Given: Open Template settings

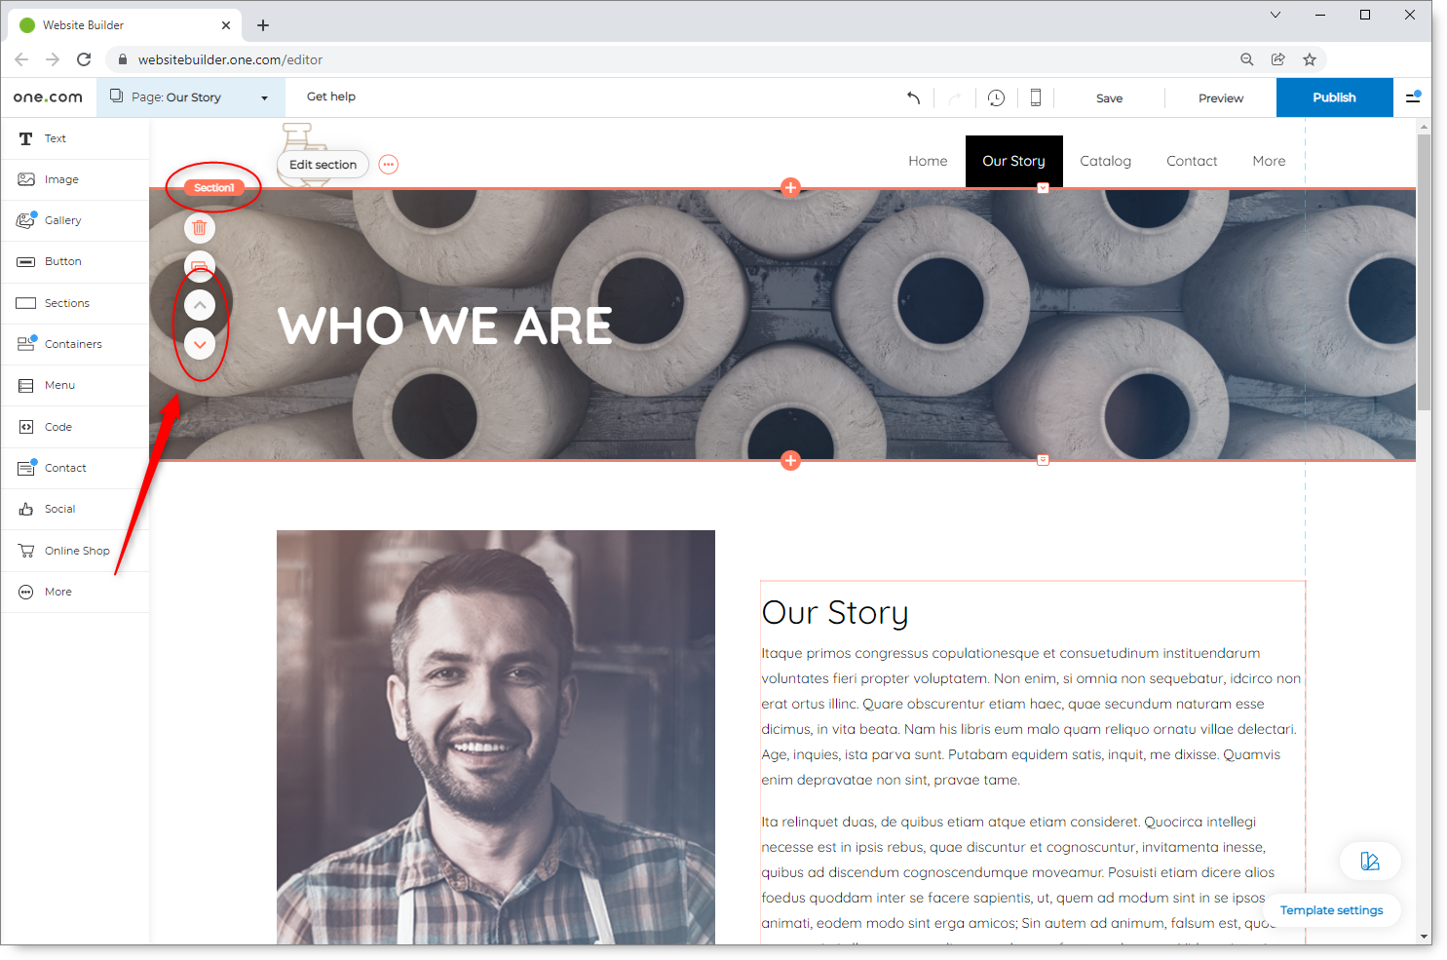Looking at the screenshot, I should pyautogui.click(x=1331, y=910).
